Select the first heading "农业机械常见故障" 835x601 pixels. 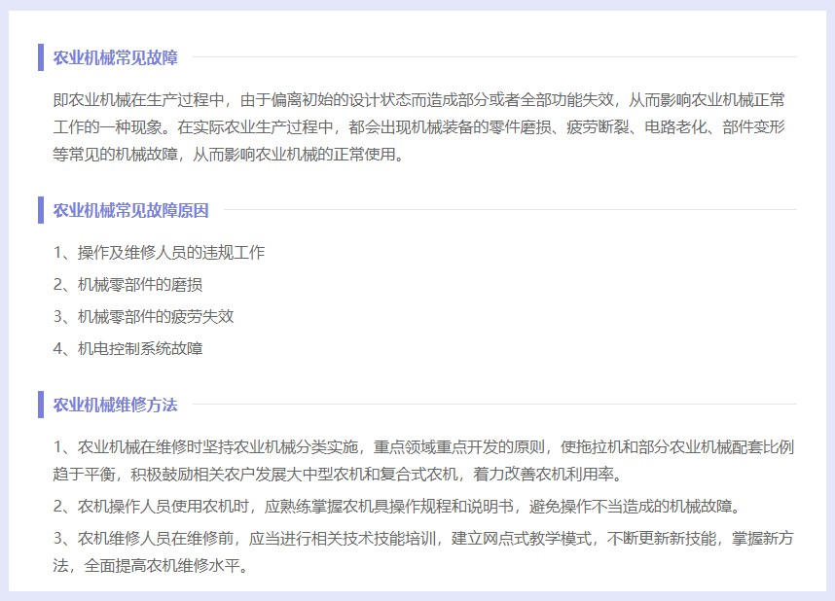[x=115, y=57]
